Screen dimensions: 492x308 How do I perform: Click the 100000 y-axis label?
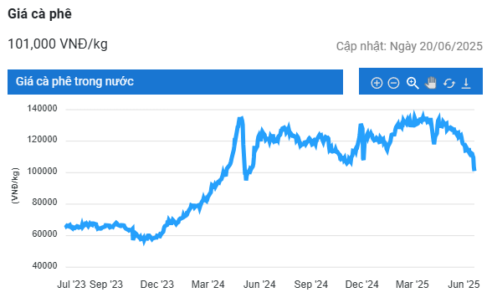tap(42, 172)
